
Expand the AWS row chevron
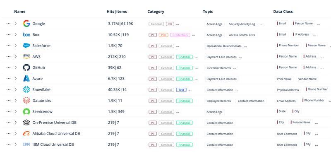16,57
